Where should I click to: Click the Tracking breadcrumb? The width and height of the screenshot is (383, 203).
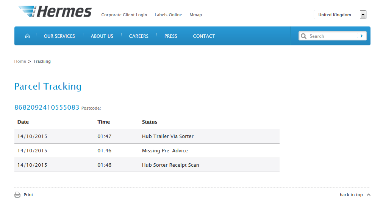pyautogui.click(x=42, y=61)
